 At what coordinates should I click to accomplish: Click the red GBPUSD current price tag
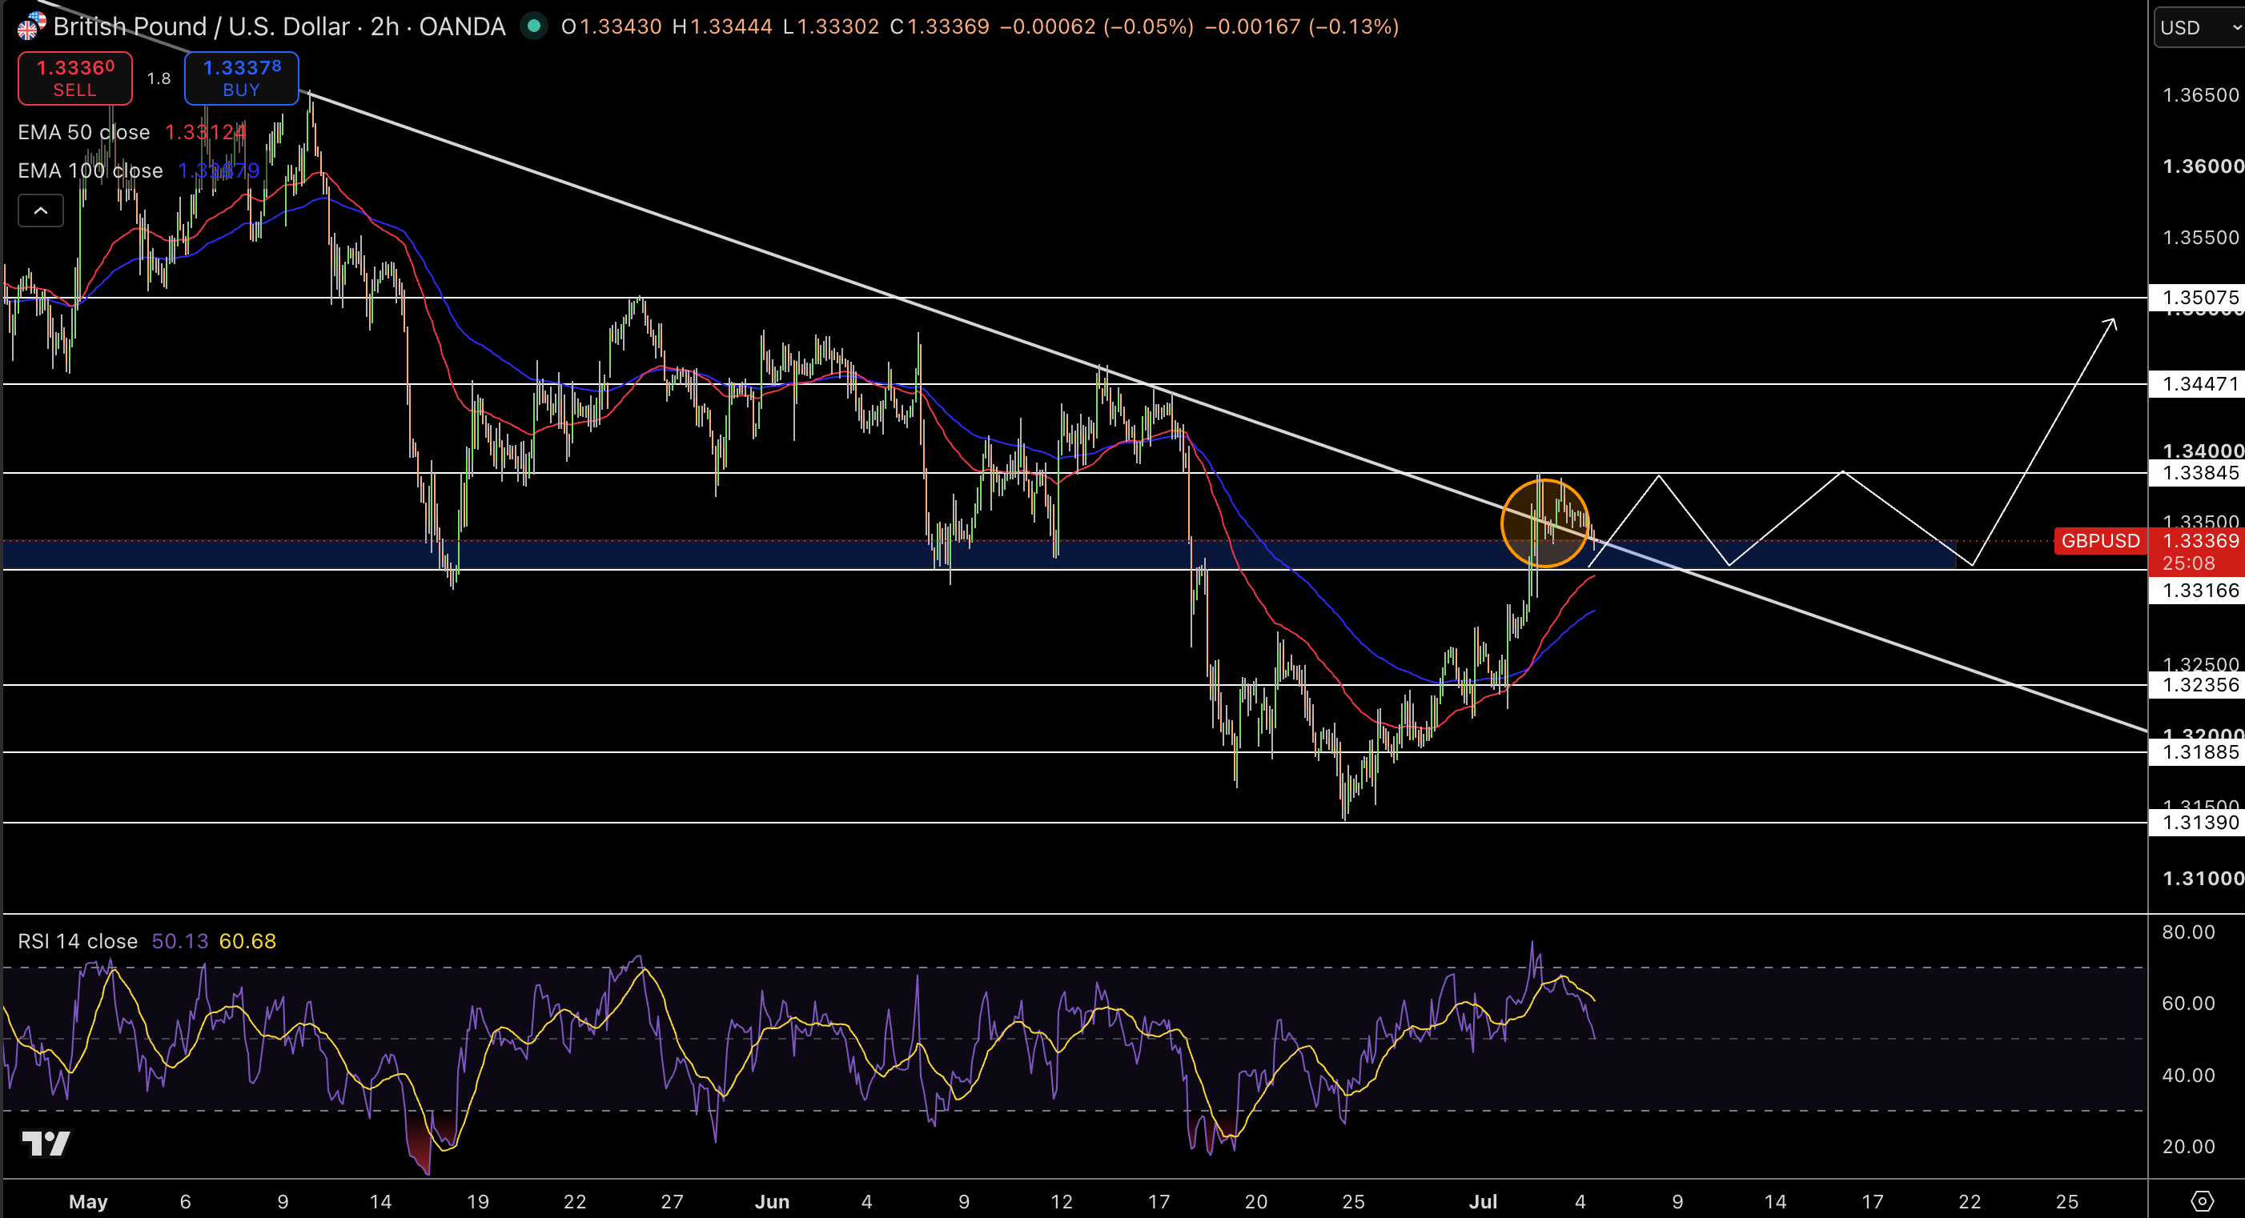[x=2100, y=541]
